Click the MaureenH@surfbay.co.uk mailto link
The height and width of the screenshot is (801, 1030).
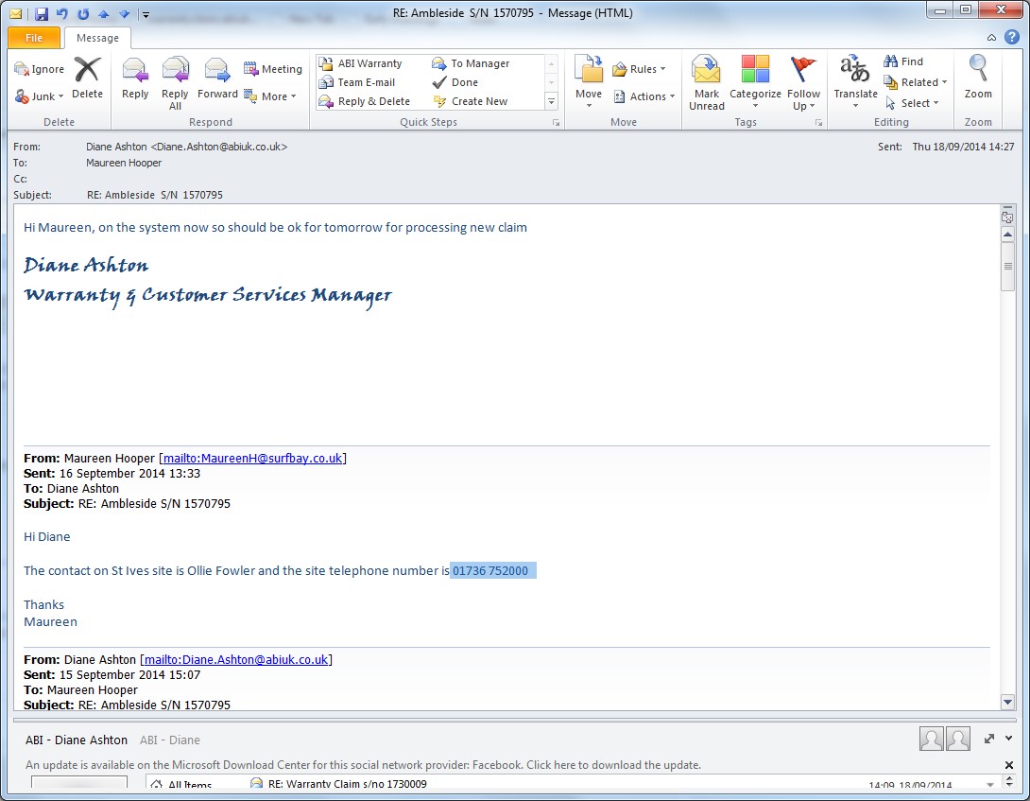pyautogui.click(x=252, y=459)
